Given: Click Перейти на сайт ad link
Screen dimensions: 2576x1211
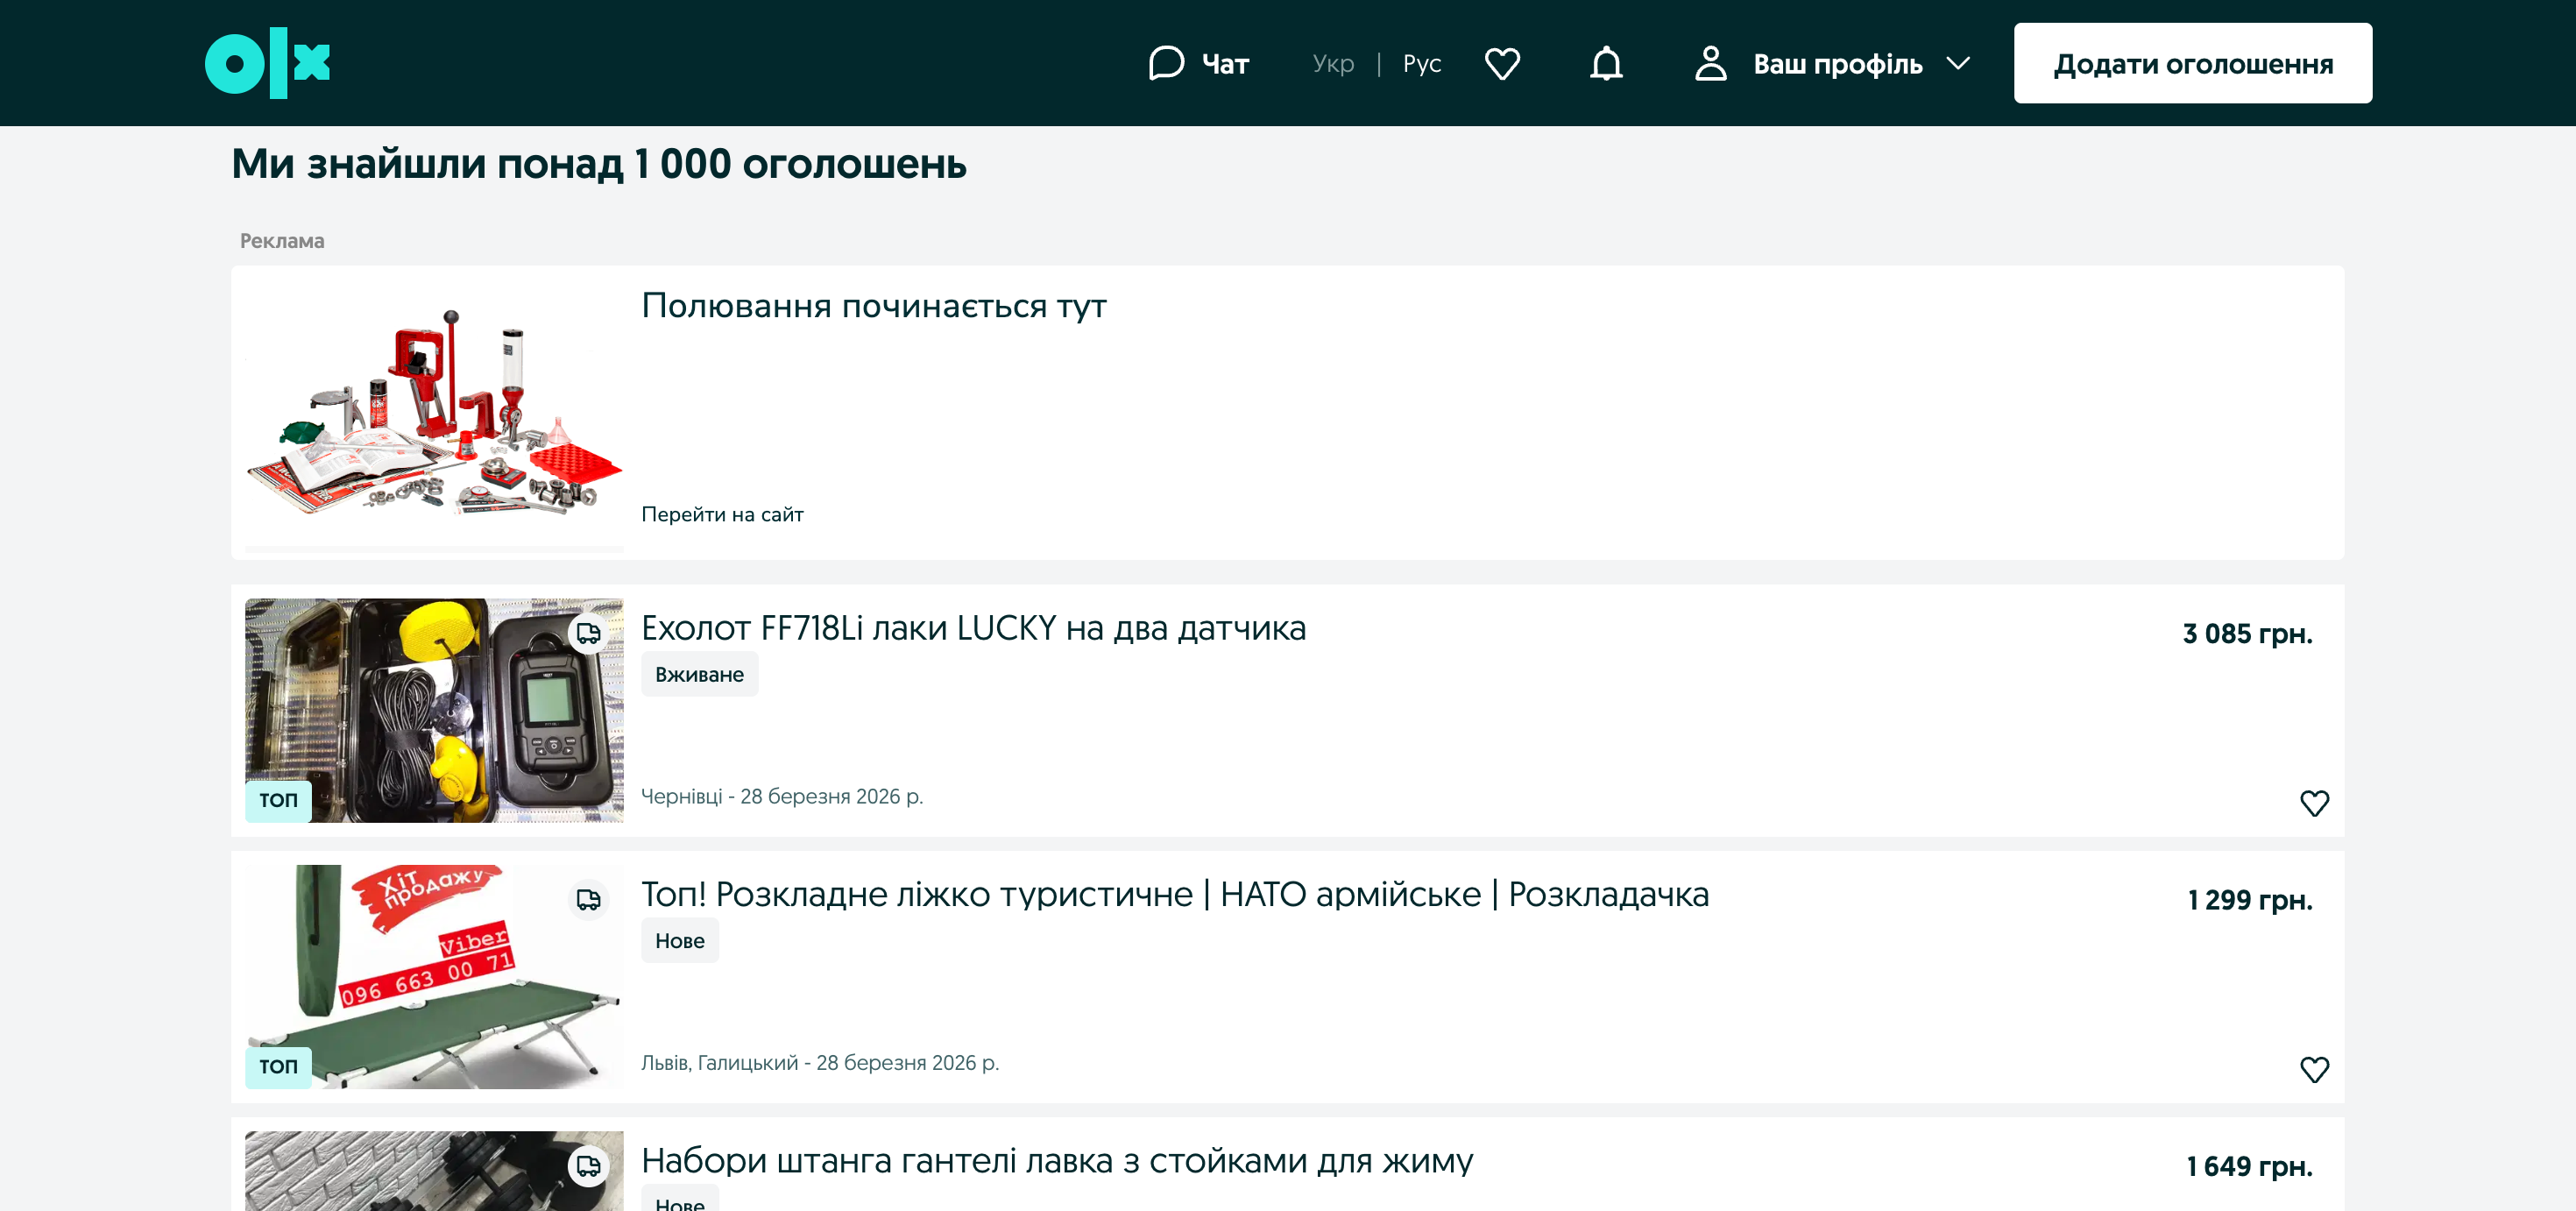Looking at the screenshot, I should click(x=722, y=514).
